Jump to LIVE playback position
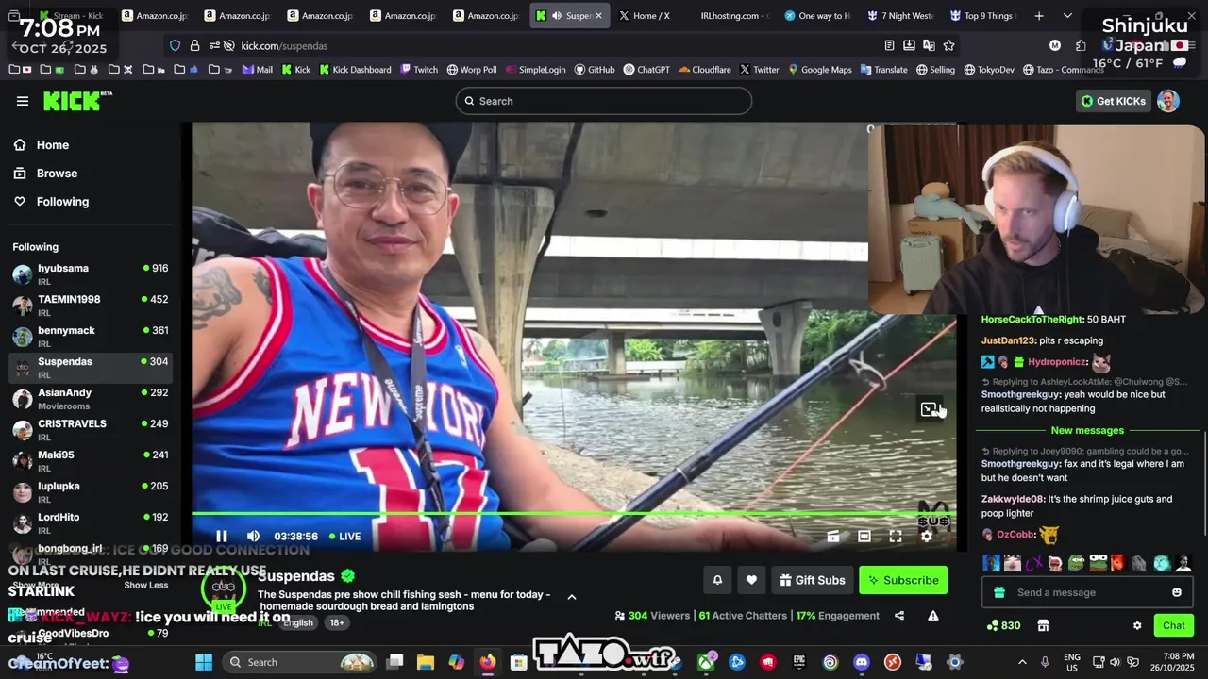 pos(344,536)
